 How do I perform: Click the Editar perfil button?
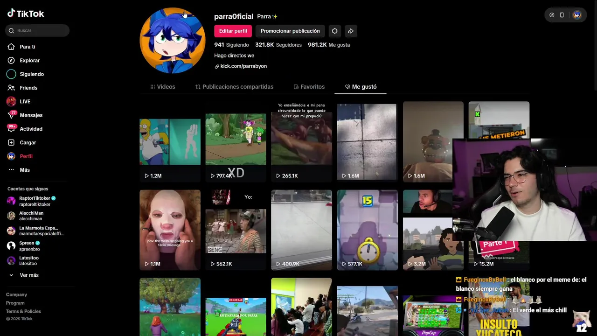233,31
